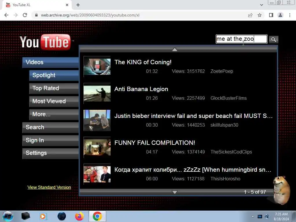Click the browser forward arrow
296x222 pixels.
pyautogui.click(x=16, y=15)
